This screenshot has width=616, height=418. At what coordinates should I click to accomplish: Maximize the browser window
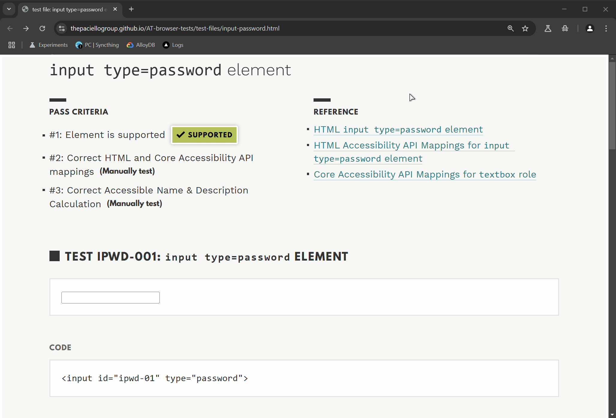coord(585,9)
